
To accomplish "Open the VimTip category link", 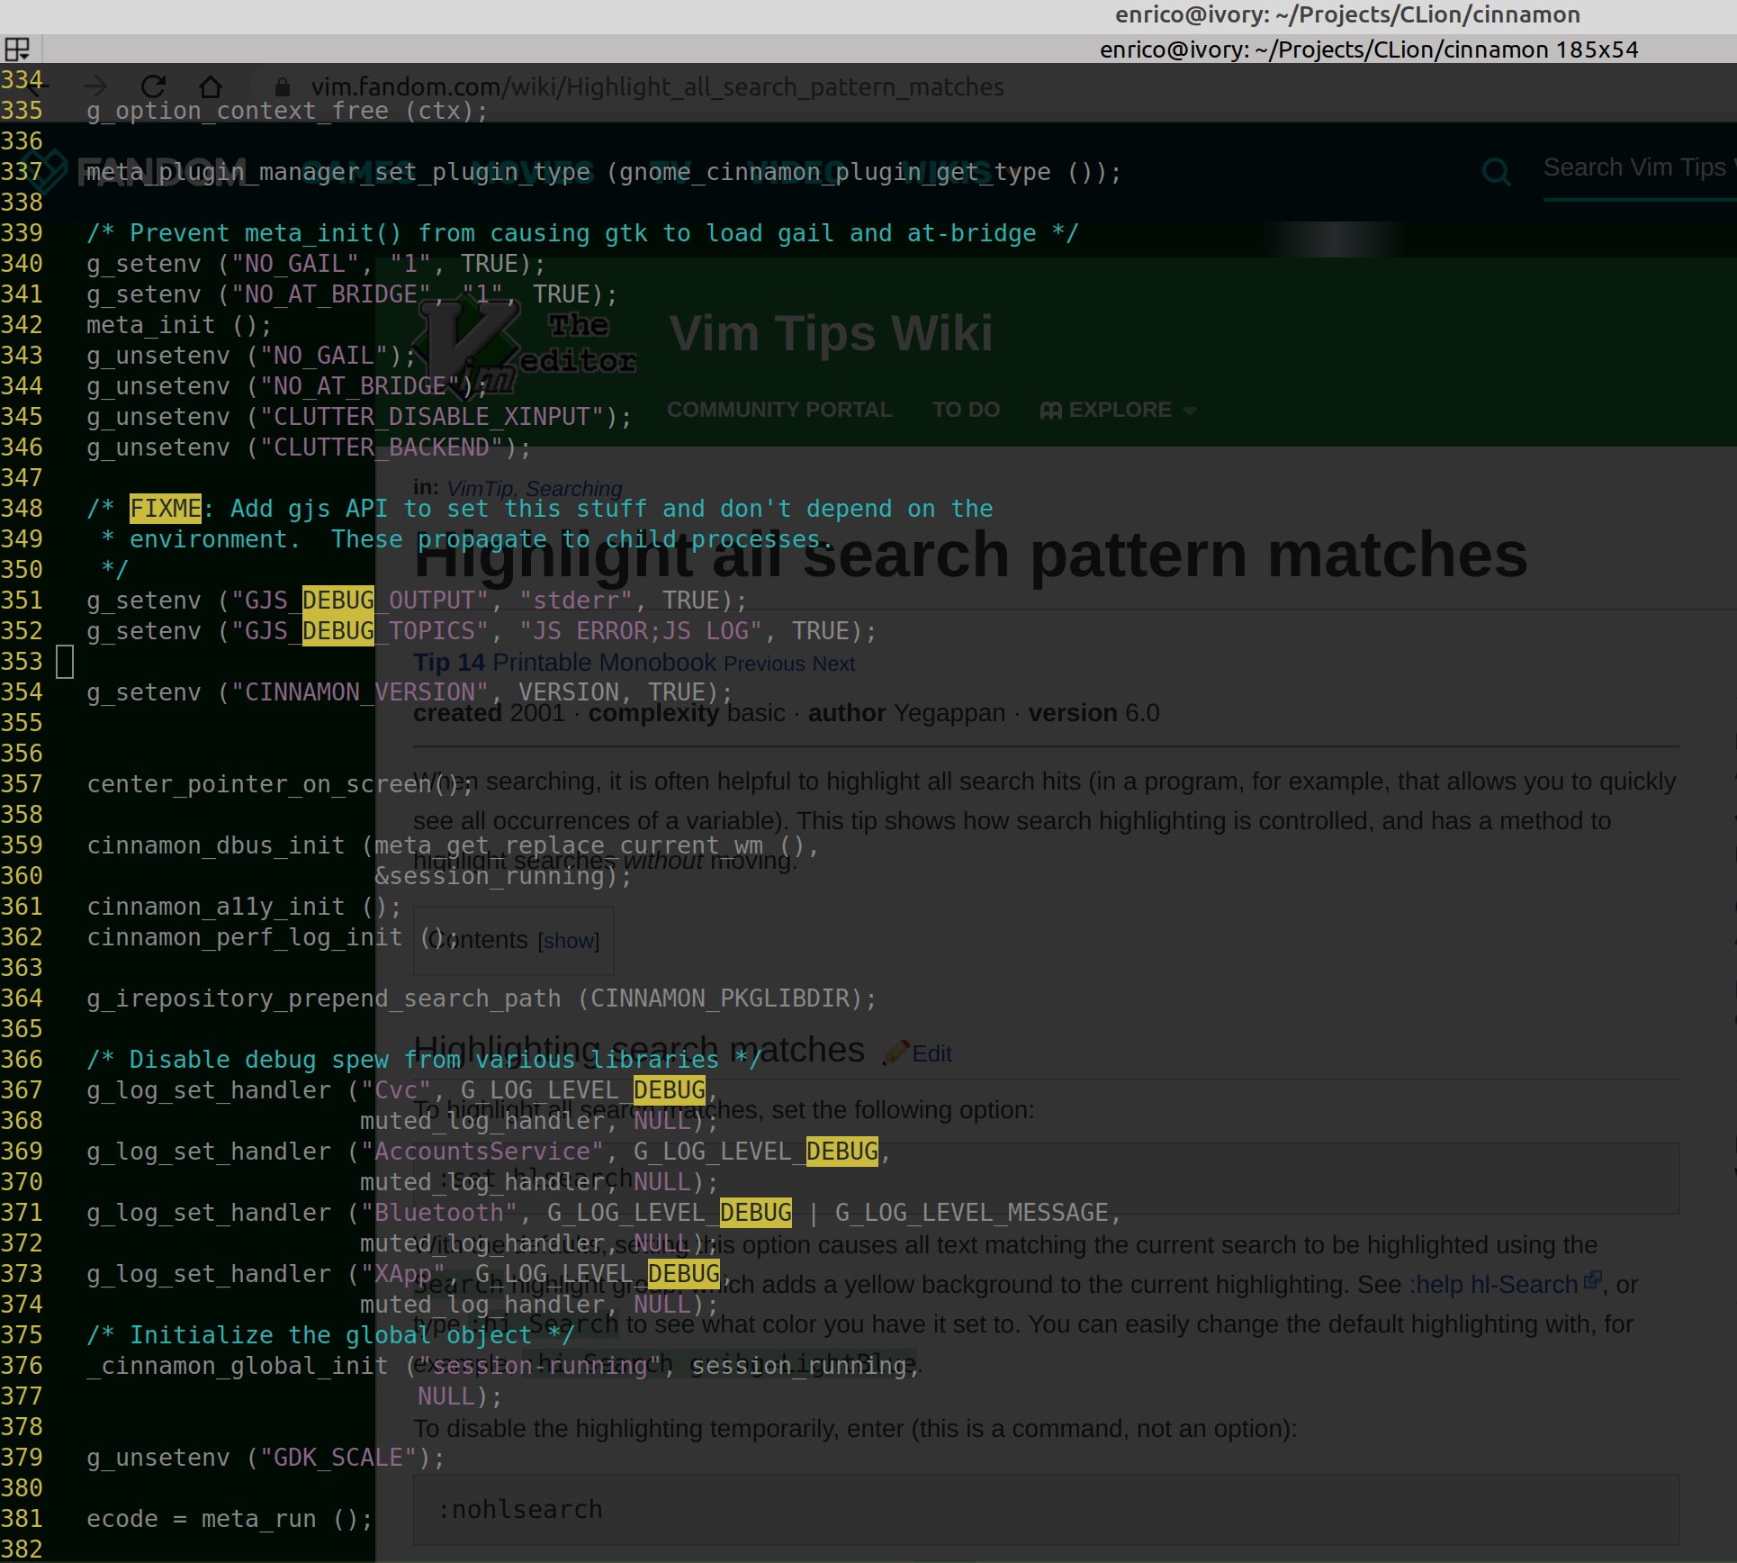I will coord(480,488).
